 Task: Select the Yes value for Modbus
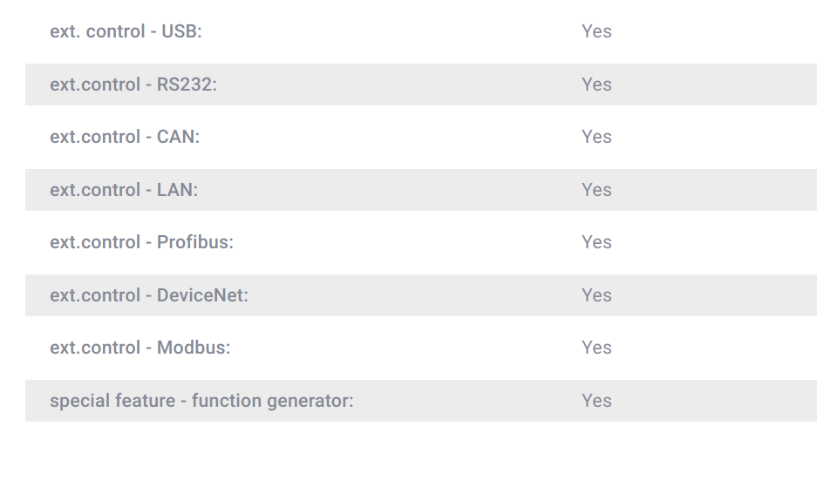tap(596, 348)
